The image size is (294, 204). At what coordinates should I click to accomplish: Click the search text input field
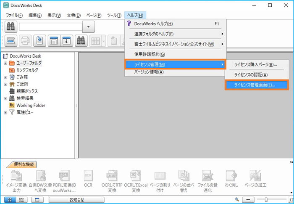[51, 26]
